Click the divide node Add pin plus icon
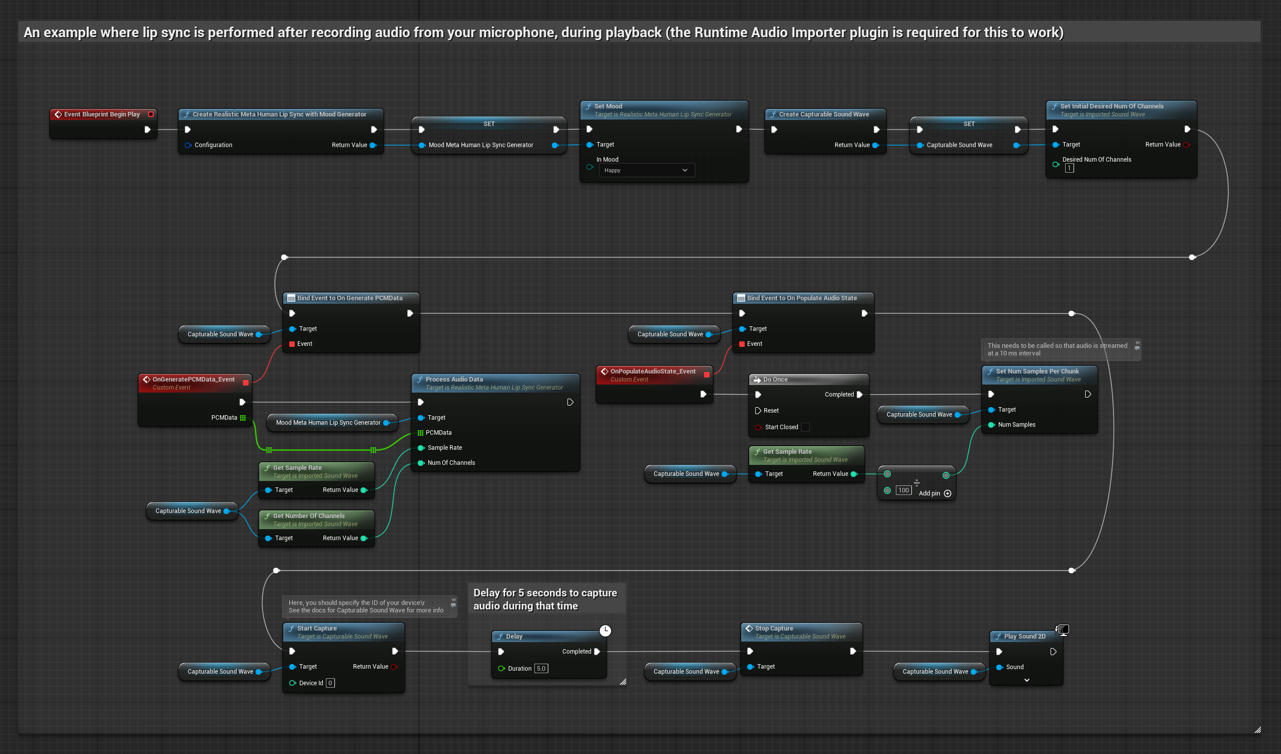Screen dimensions: 1281x754 pos(948,493)
